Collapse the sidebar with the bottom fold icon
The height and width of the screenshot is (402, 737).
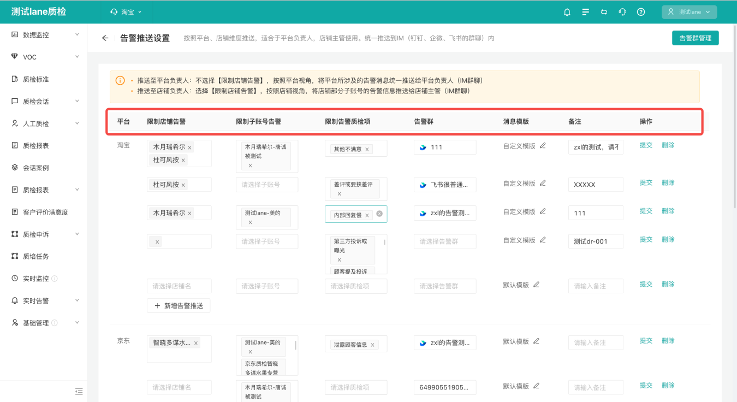79,391
